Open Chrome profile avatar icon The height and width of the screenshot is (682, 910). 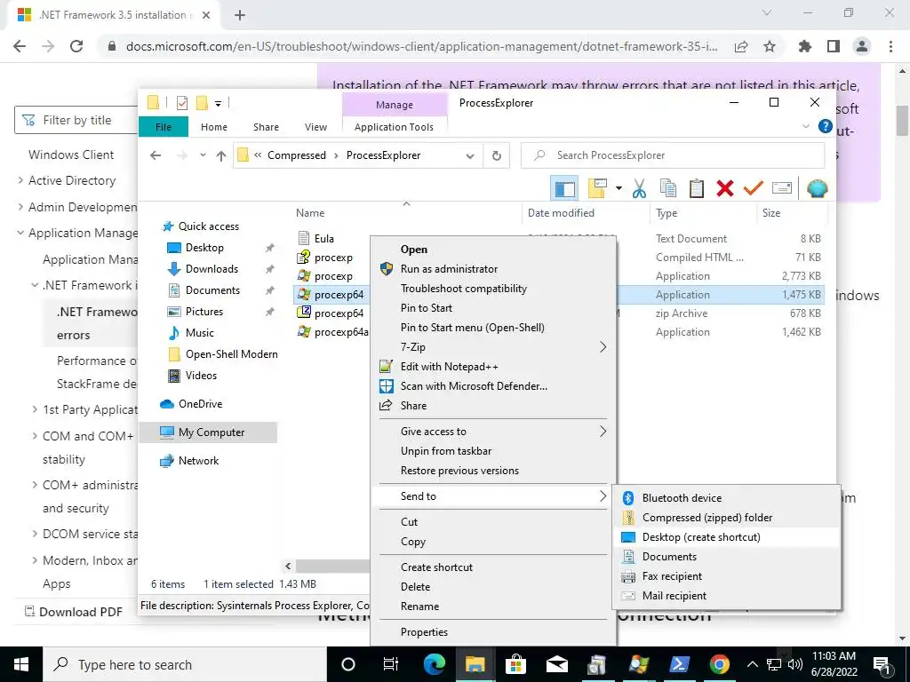[862, 46]
